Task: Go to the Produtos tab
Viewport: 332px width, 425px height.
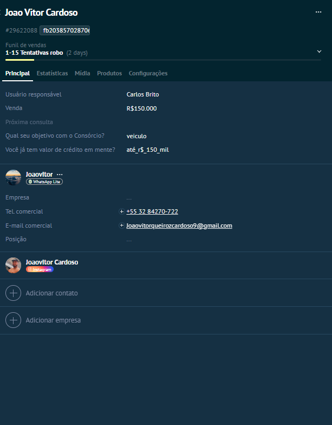Action: (x=109, y=73)
